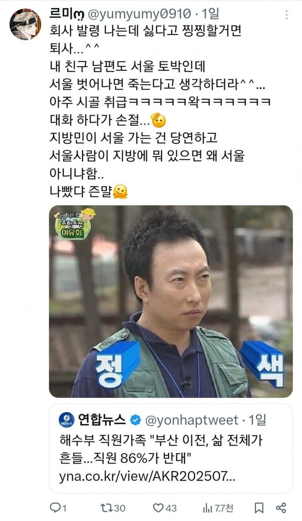Open the yna.co.kr article link

click(x=147, y=477)
